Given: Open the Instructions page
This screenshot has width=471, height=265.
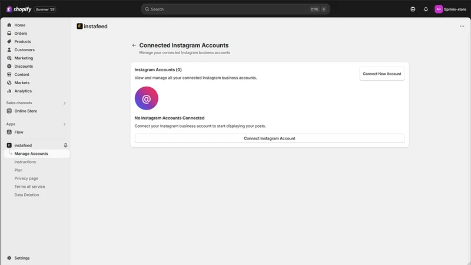Looking at the screenshot, I should click(25, 162).
